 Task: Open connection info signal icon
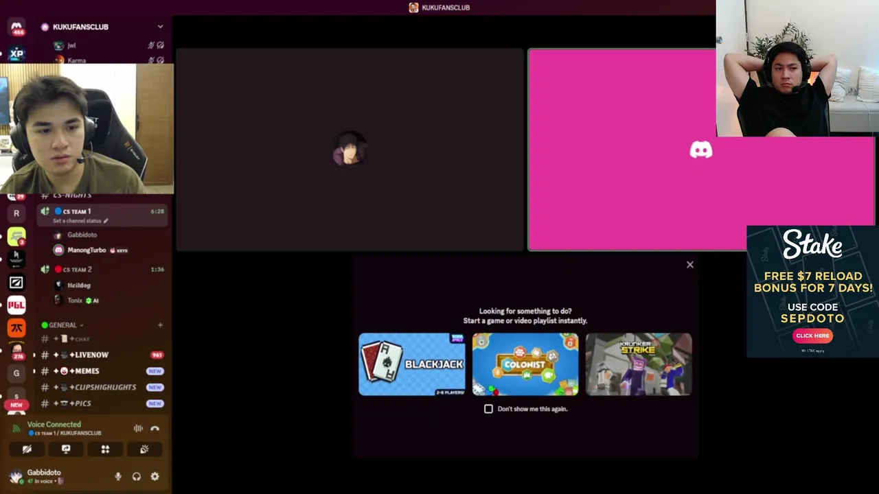16,428
